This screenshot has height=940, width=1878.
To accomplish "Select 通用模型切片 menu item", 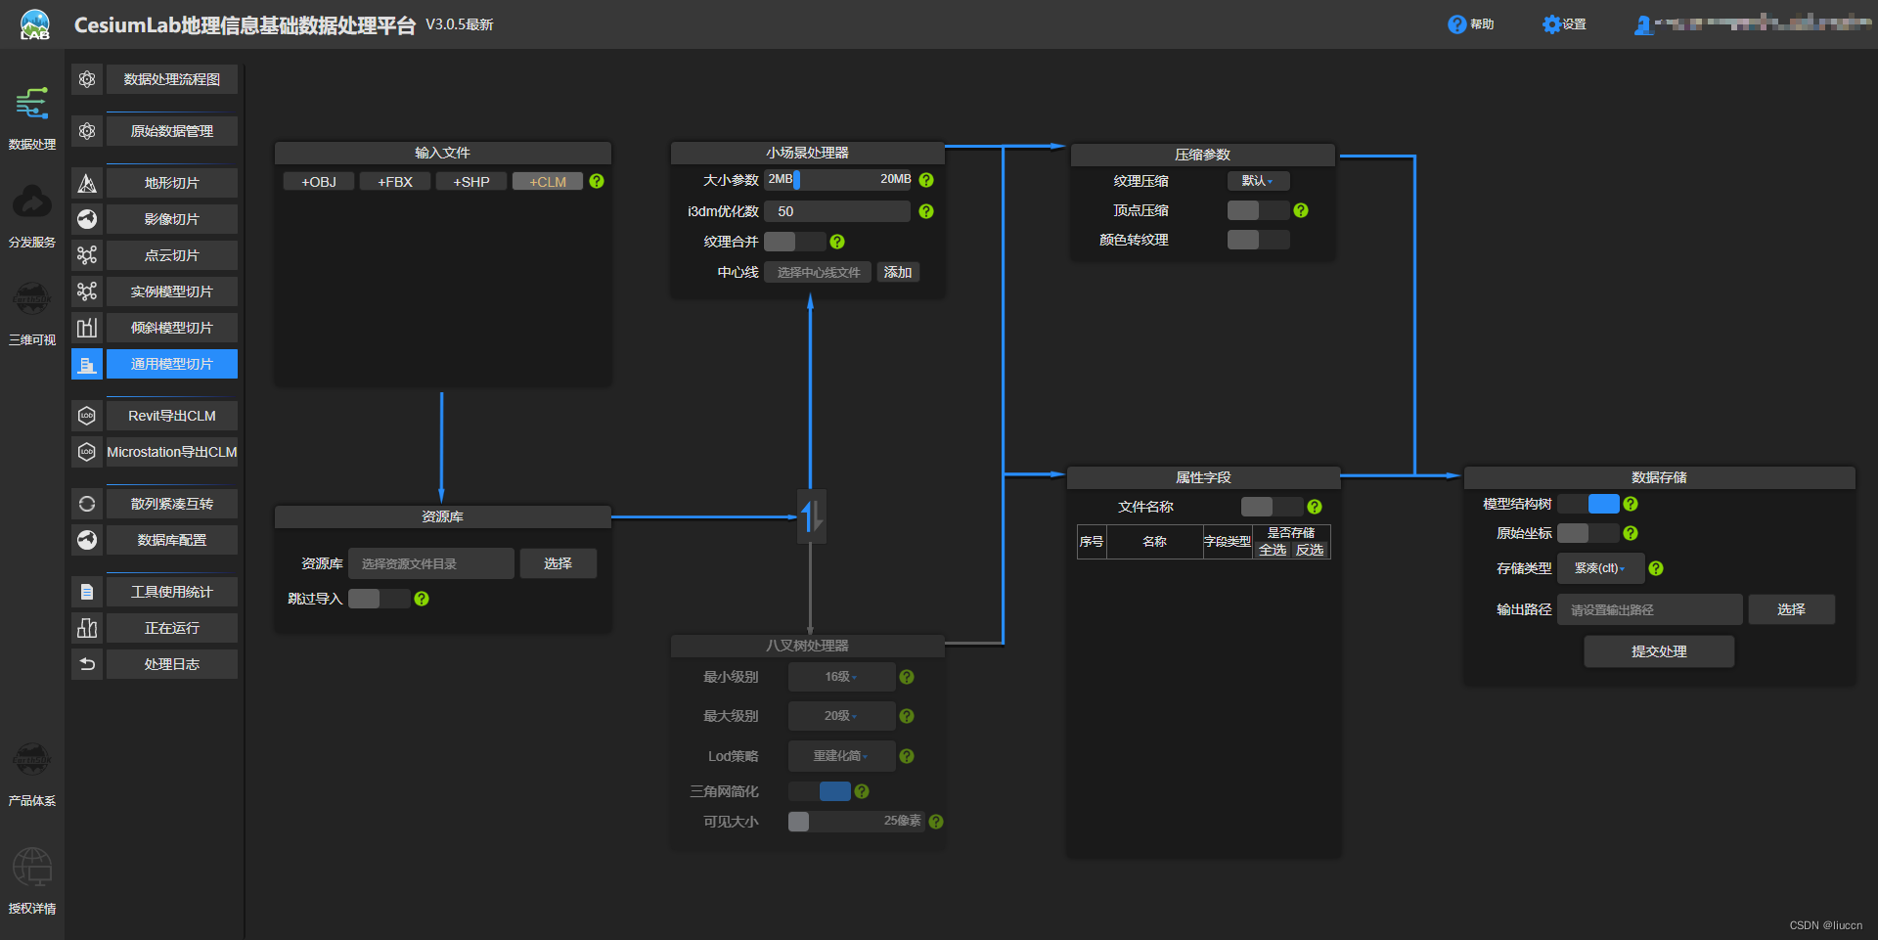I will 172,364.
